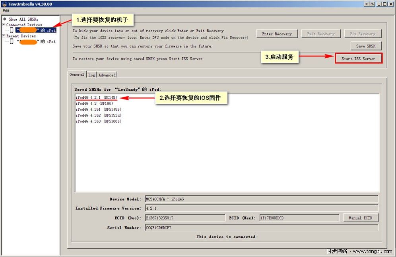This screenshot has height=257, width=396.
Task: Click the ECID (Dec) field
Action: pos(185,218)
